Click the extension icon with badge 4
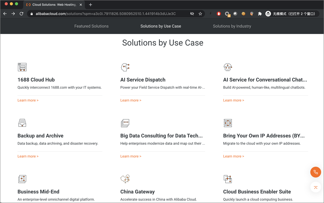Screen dimensions: 324x203 227,14
